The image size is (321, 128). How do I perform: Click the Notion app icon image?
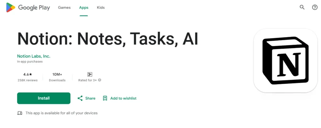285,61
